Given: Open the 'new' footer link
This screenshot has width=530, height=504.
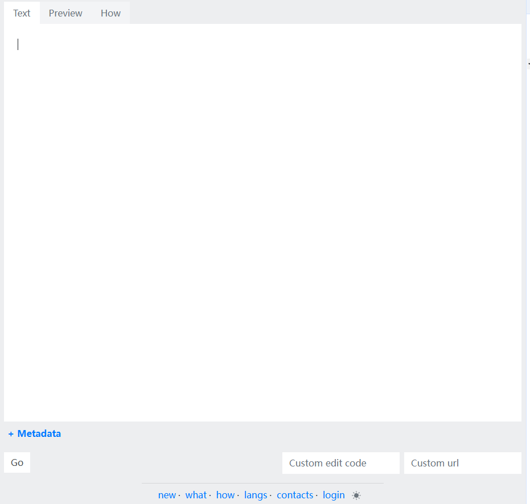Looking at the screenshot, I should click(167, 495).
